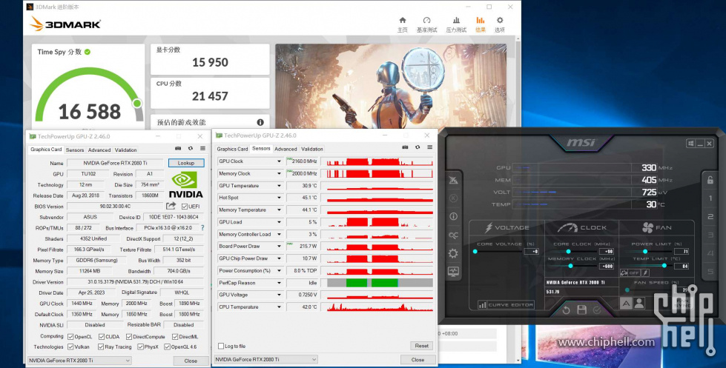
Task: Click Afterburner reset-to-default arrow icon
Action: [x=566, y=310]
